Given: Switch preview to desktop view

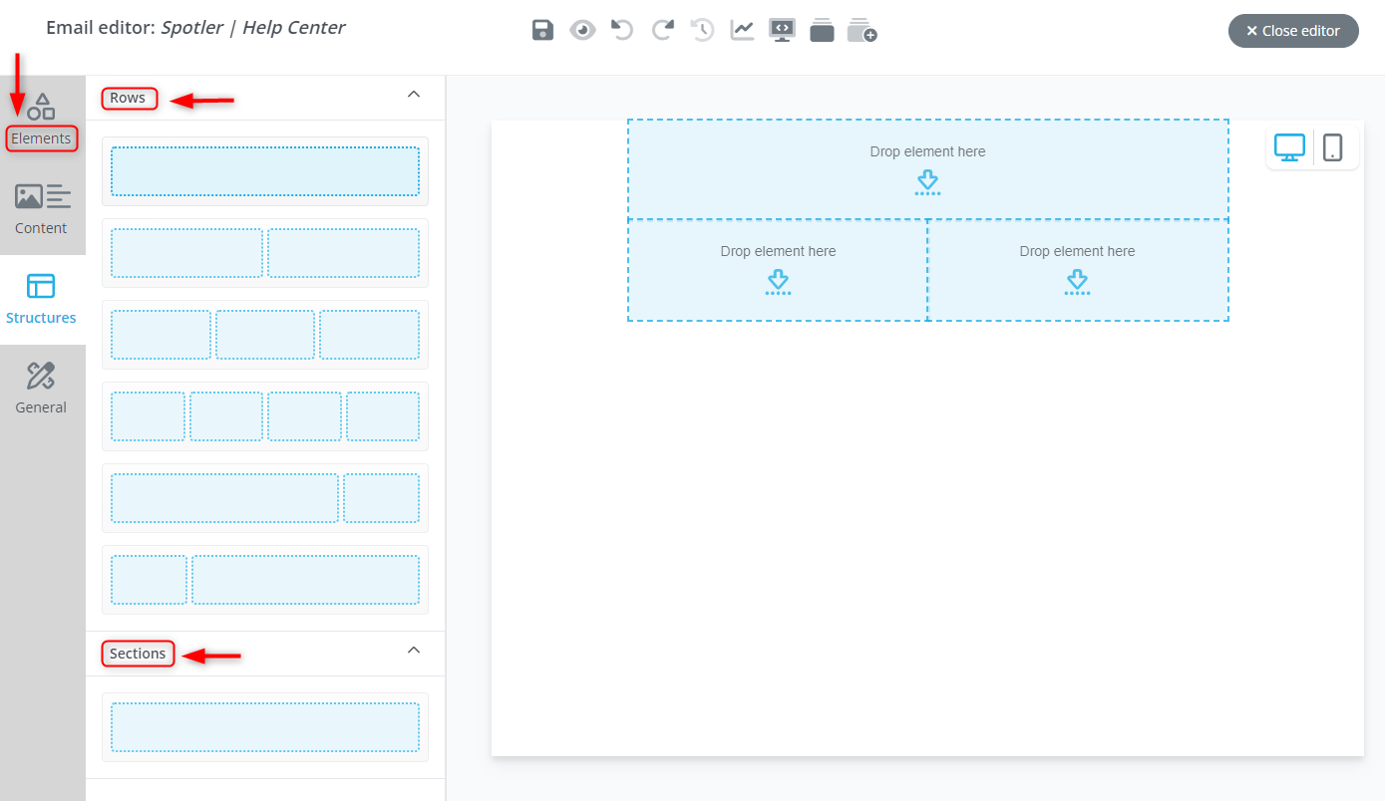Looking at the screenshot, I should 1289,146.
